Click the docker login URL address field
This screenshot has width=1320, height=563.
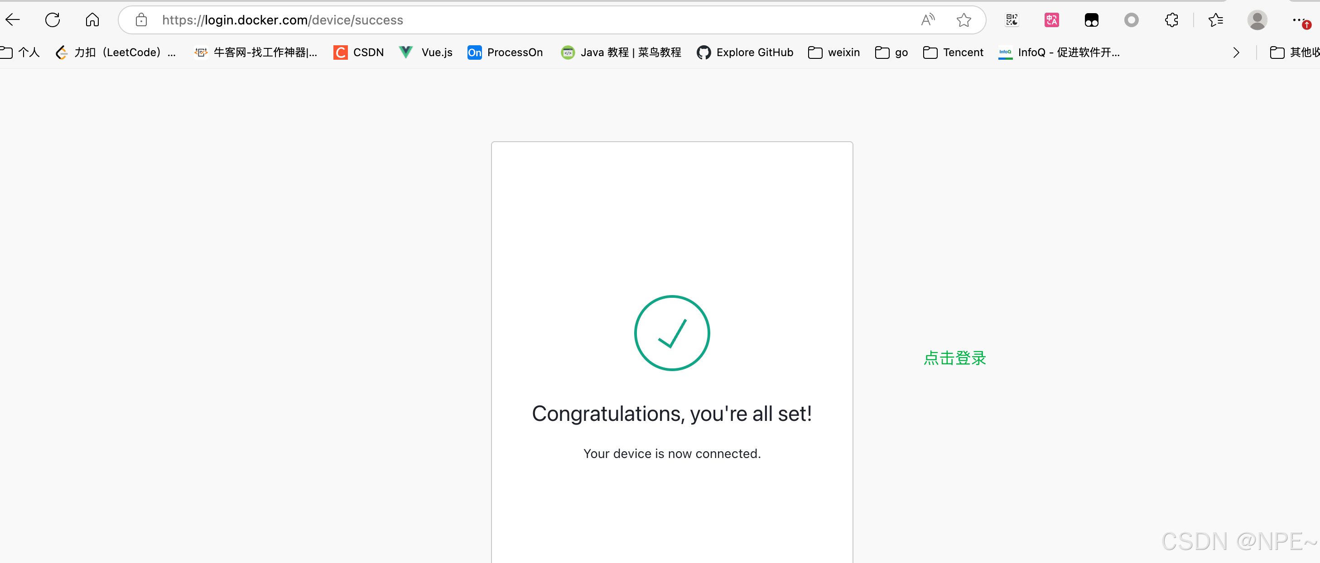[512, 20]
